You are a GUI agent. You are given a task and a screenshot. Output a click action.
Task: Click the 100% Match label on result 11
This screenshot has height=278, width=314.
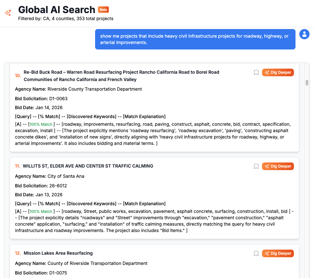coord(41,211)
